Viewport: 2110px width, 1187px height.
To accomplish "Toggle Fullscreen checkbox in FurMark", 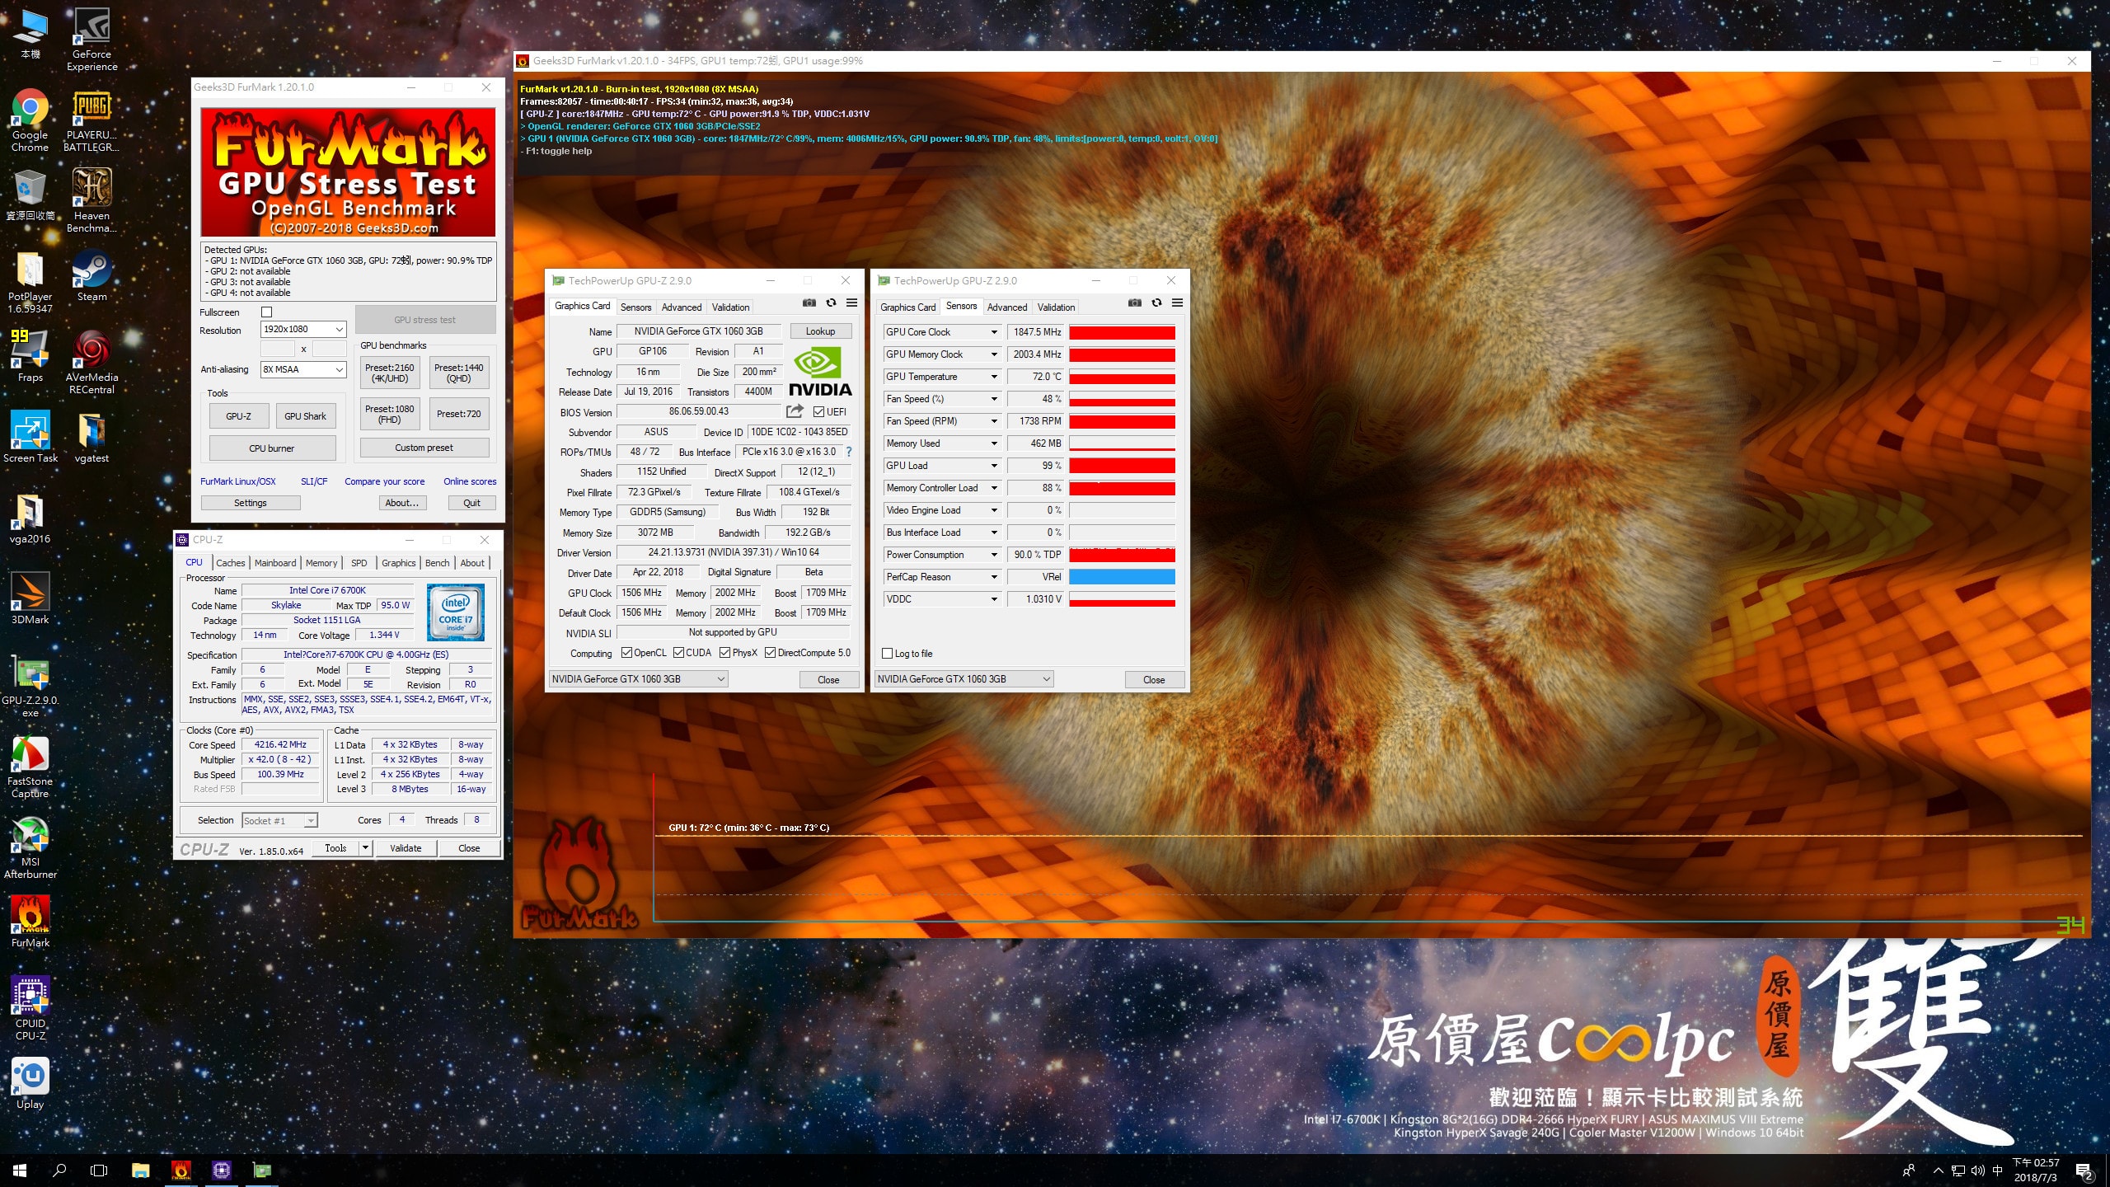I will point(266,312).
